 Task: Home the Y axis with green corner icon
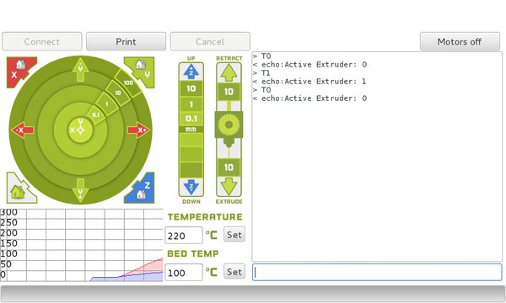[142, 70]
